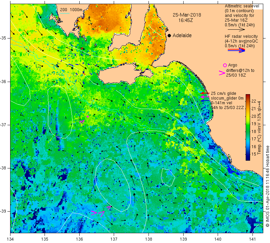The height and width of the screenshot is (243, 270).
Task: Click the dark blue bottom of temperature colorbar
Action: pos(248,159)
